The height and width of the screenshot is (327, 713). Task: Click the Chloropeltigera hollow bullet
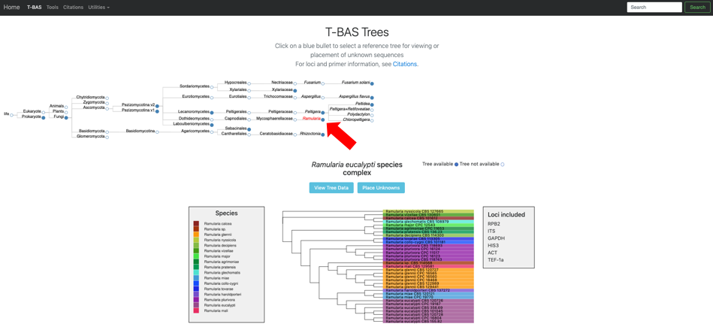[x=373, y=120]
